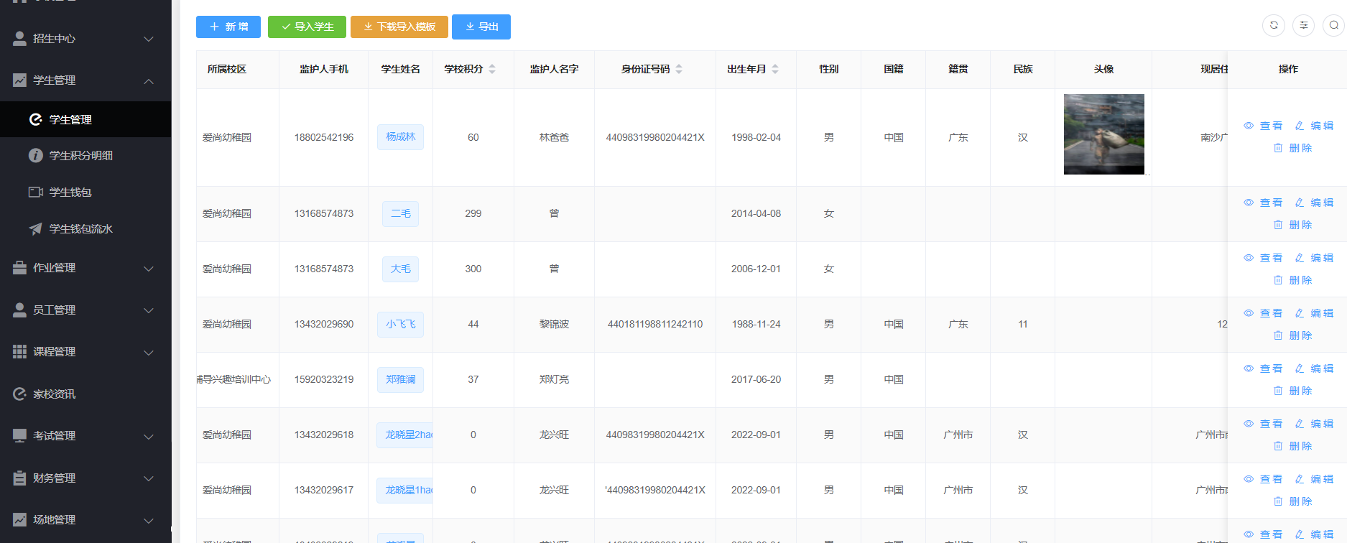The height and width of the screenshot is (543, 1347).
Task: Click the 下载导入模板 button
Action: click(399, 27)
